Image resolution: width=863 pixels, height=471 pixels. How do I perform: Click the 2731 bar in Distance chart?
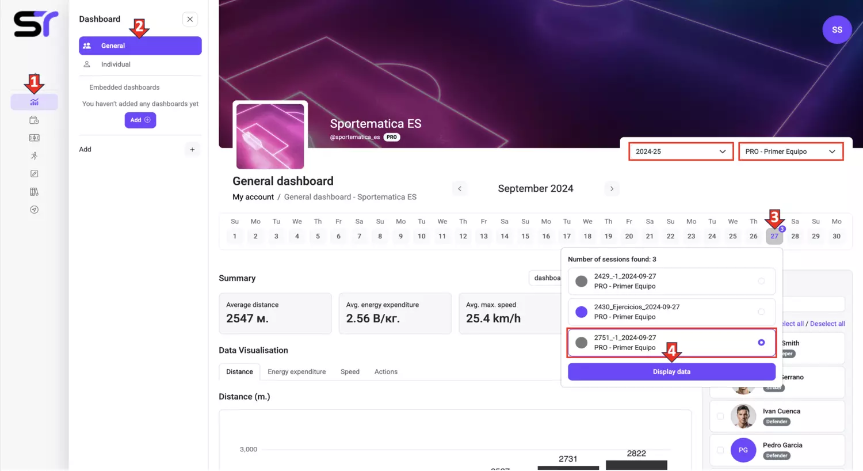pos(568,468)
